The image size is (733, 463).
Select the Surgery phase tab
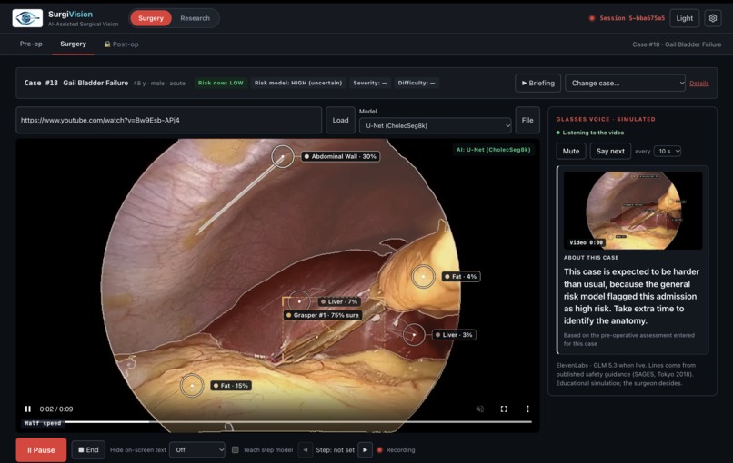point(73,44)
